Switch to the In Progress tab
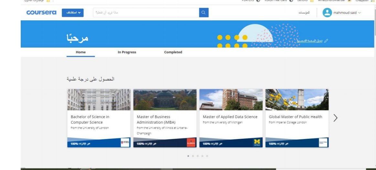 point(127,52)
